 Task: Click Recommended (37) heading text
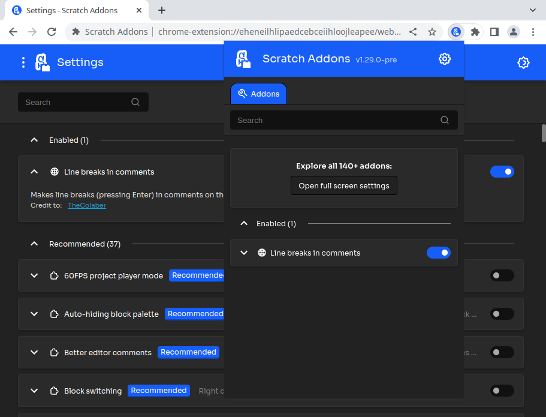pos(85,244)
